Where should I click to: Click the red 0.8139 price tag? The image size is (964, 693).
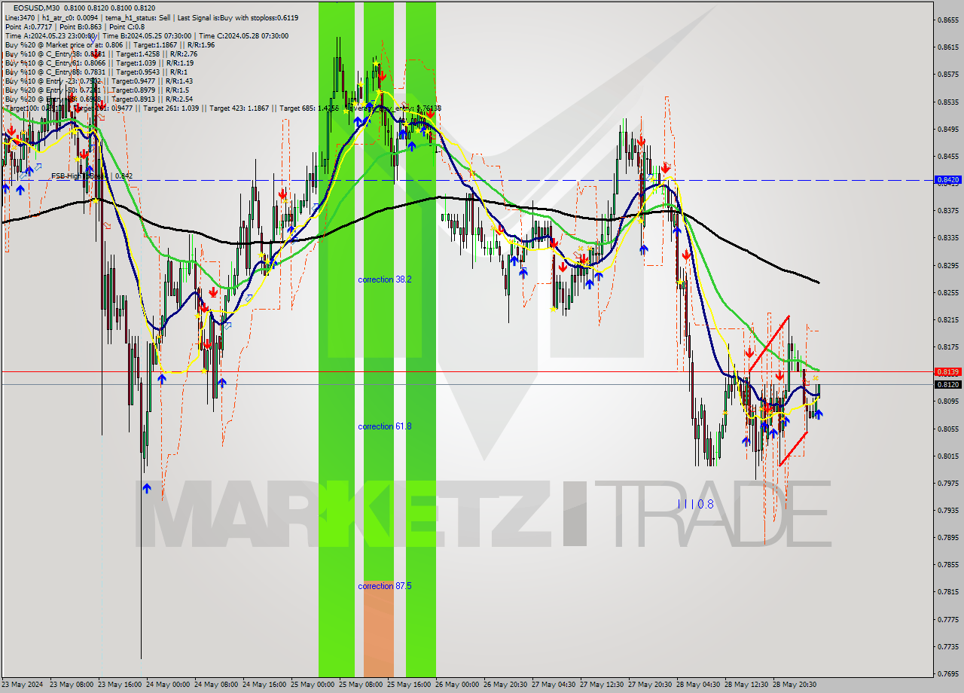(x=947, y=372)
